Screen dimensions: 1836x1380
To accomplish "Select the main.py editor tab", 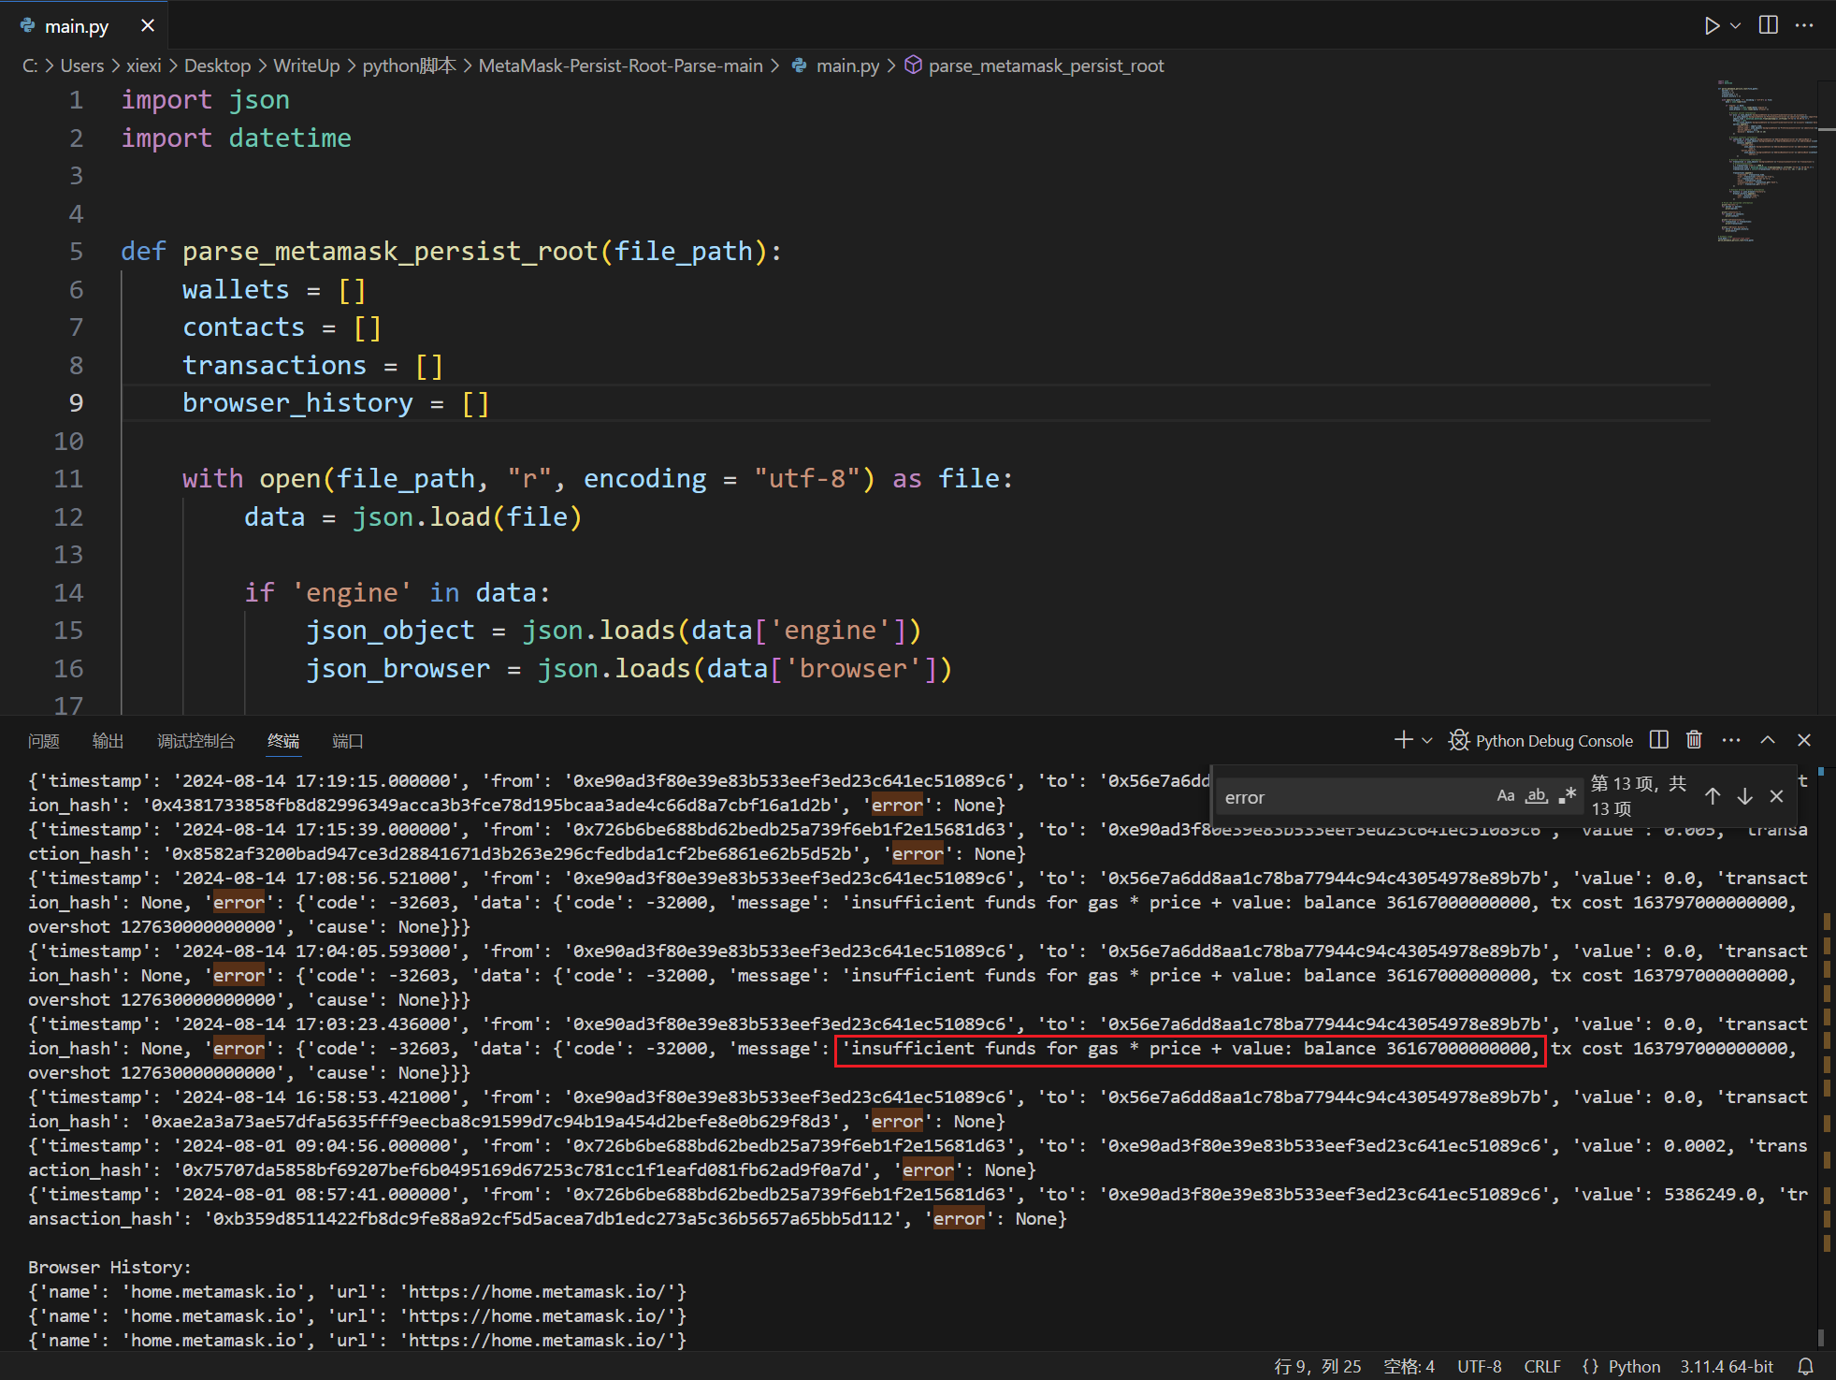I will [x=77, y=26].
